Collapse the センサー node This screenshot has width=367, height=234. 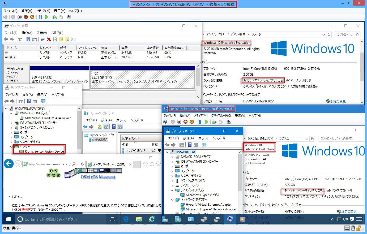tap(11, 146)
